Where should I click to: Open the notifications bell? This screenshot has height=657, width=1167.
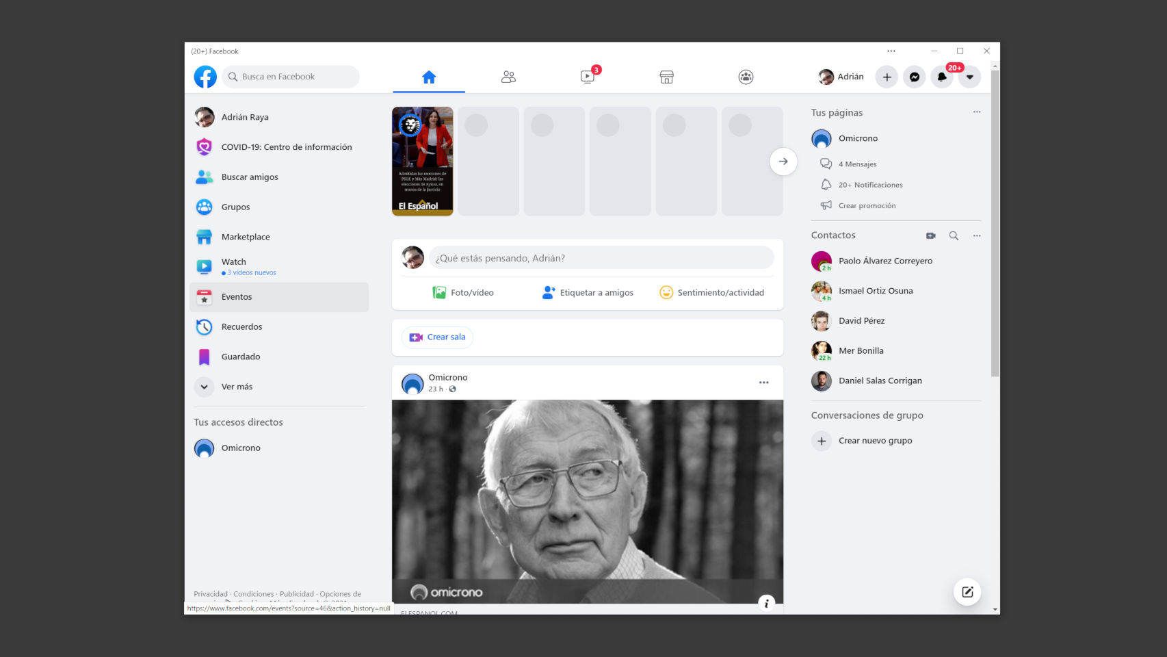(x=943, y=77)
